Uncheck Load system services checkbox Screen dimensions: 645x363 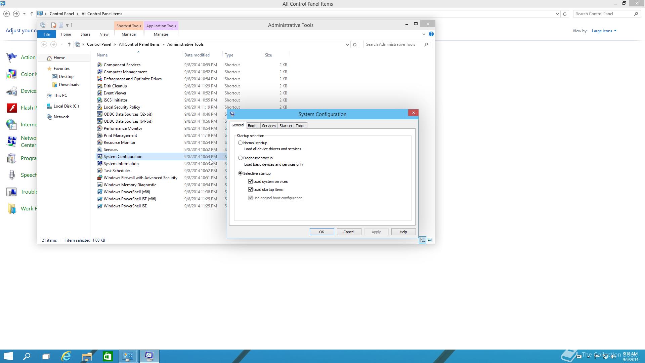250,182
